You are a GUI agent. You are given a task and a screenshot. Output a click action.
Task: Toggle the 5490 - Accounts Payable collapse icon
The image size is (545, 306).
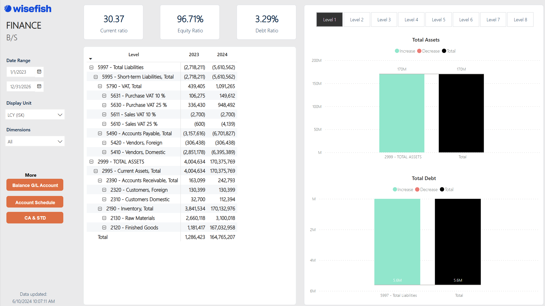click(x=100, y=133)
